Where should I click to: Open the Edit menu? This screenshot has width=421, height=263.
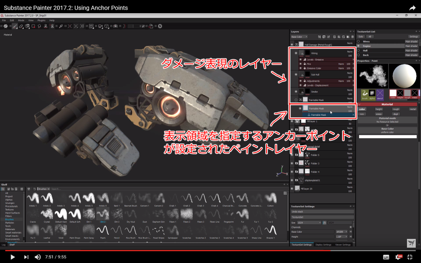coord(12,21)
